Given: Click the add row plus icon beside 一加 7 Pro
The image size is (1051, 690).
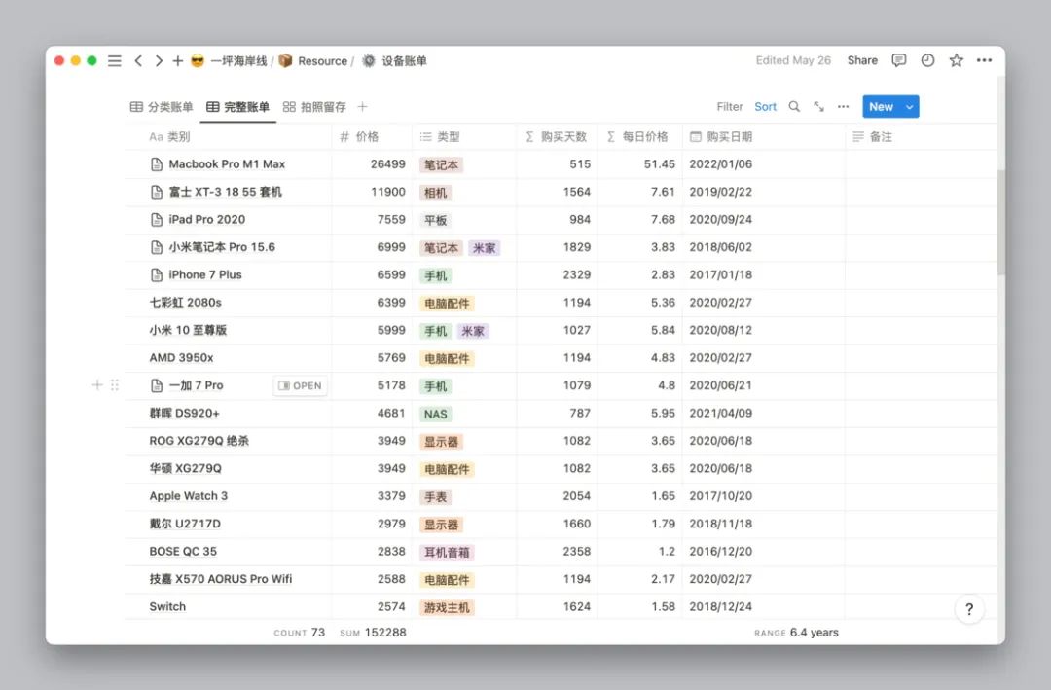Looking at the screenshot, I should tap(97, 384).
